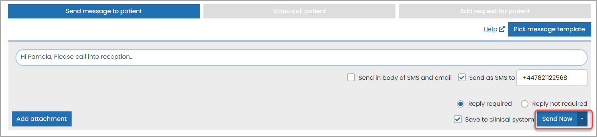
Task: Expand the Send Now dropdown arrow
Action: pos(582,119)
